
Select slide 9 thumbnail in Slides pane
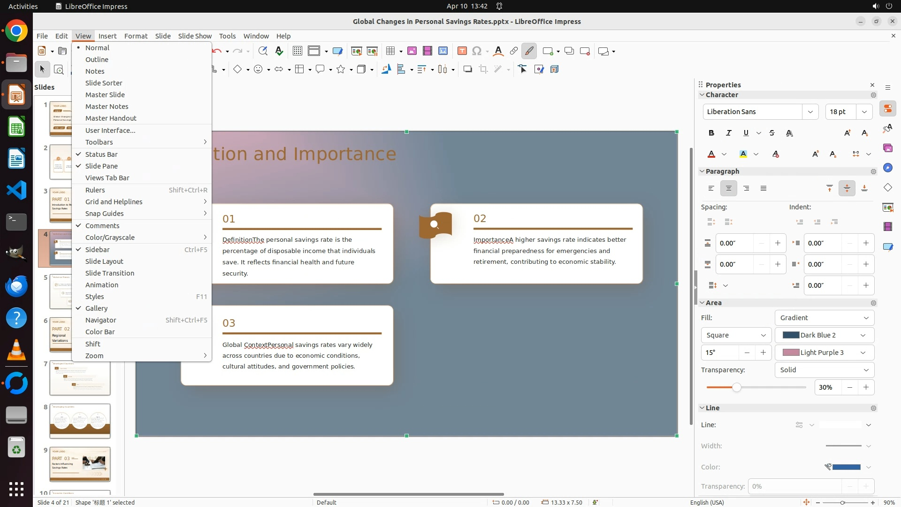(x=80, y=464)
